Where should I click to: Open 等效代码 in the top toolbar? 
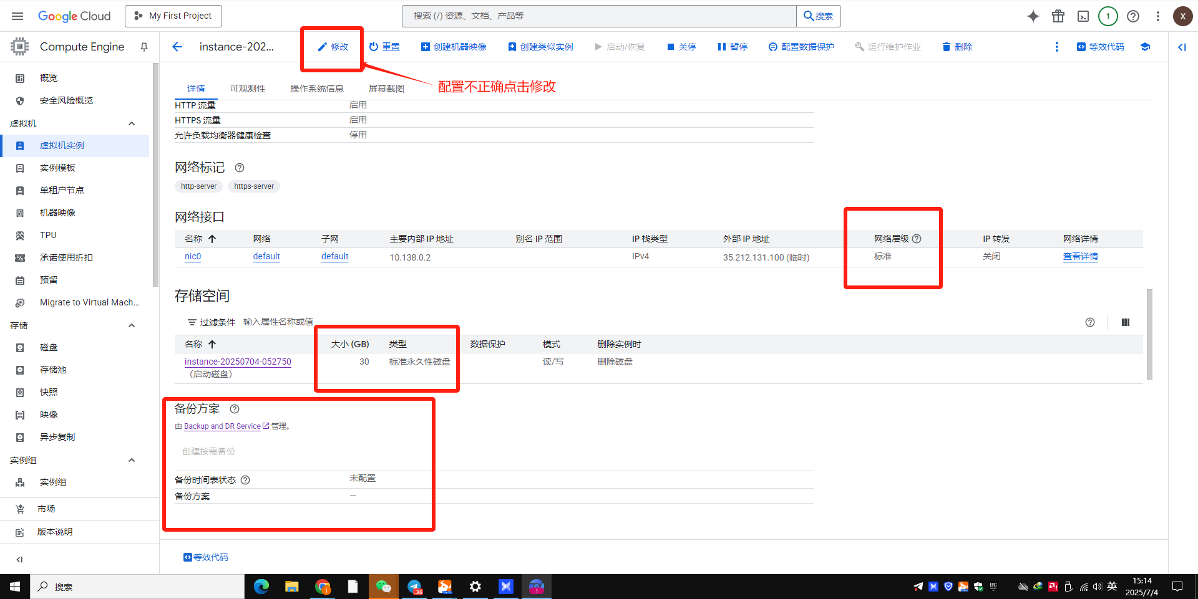[x=1101, y=47]
